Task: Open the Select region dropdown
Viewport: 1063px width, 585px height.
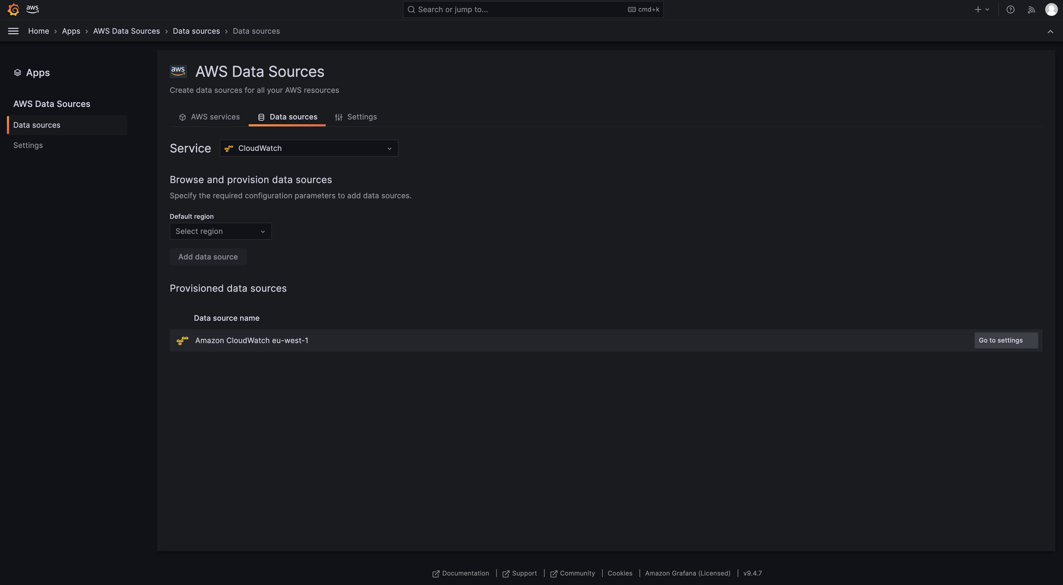Action: [x=220, y=231]
